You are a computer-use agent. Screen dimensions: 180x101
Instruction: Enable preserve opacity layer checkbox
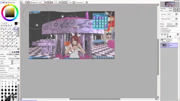(161, 28)
